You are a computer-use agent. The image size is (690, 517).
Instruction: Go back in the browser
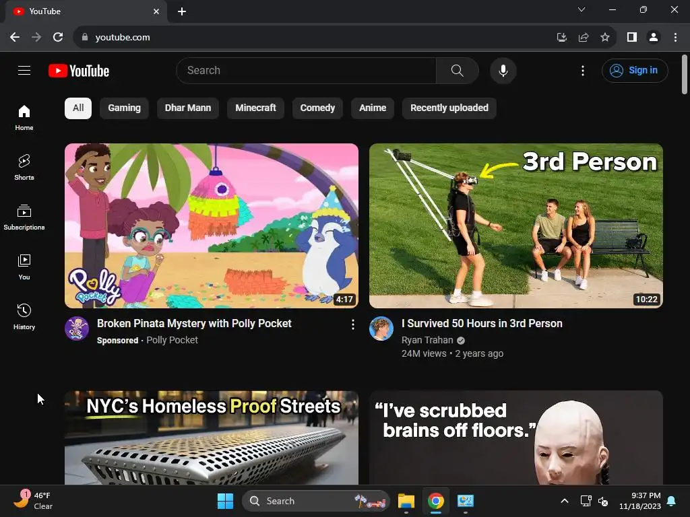click(x=15, y=38)
